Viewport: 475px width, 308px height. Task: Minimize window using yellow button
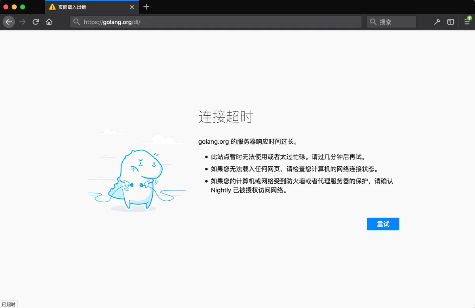(x=14, y=7)
